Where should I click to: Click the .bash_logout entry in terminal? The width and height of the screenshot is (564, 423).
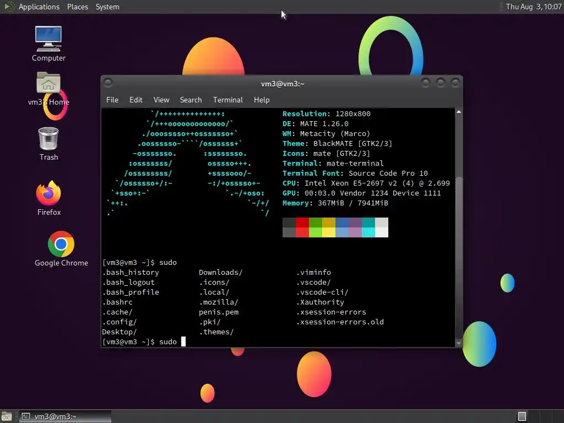(128, 283)
